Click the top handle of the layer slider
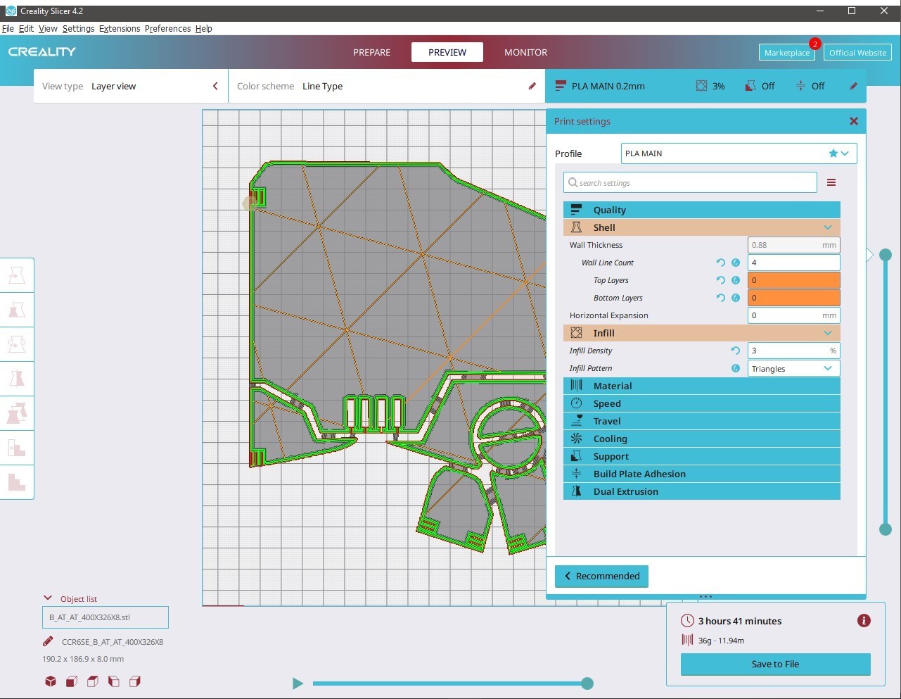The width and height of the screenshot is (901, 699). click(x=886, y=254)
